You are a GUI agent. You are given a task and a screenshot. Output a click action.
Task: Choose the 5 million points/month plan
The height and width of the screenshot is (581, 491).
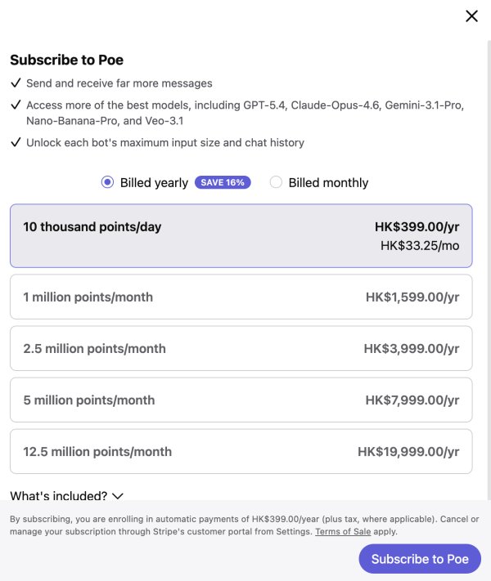[241, 400]
